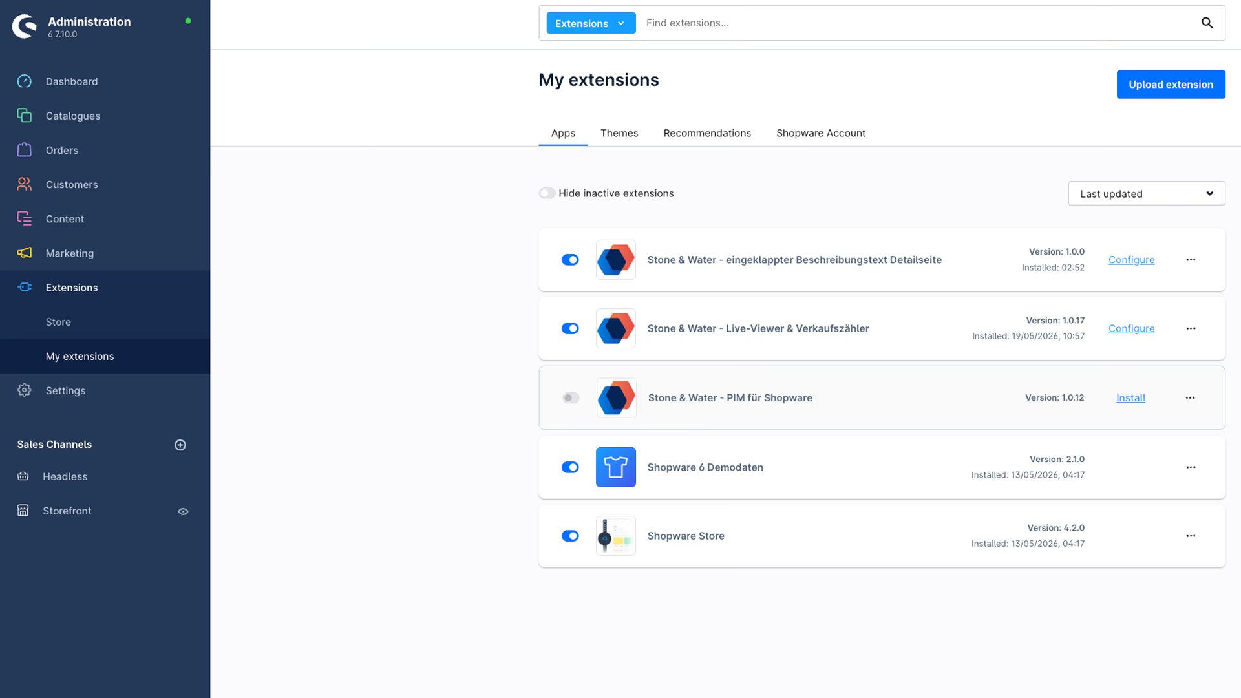Click the Upload extension button
The width and height of the screenshot is (1241, 698).
[x=1171, y=85]
